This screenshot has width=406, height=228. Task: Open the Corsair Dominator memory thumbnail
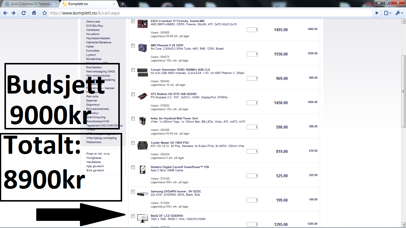tap(143, 72)
